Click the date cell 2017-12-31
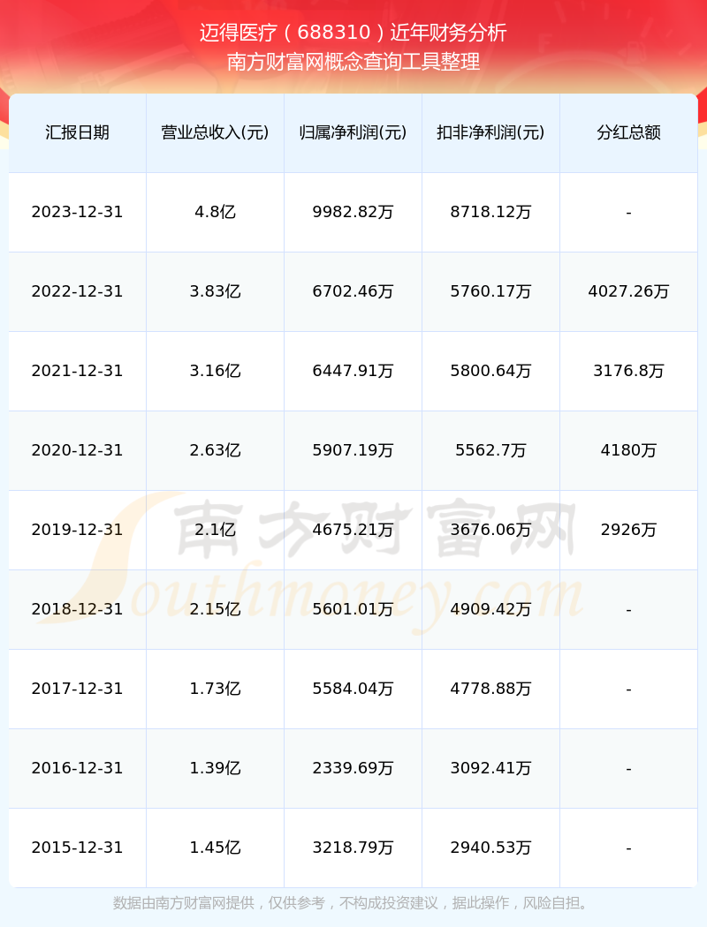 coord(78,689)
